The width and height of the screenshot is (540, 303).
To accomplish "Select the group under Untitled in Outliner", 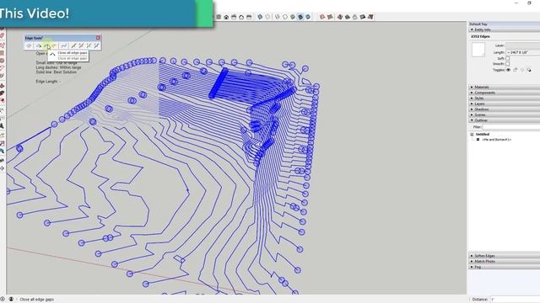I will [x=496, y=140].
